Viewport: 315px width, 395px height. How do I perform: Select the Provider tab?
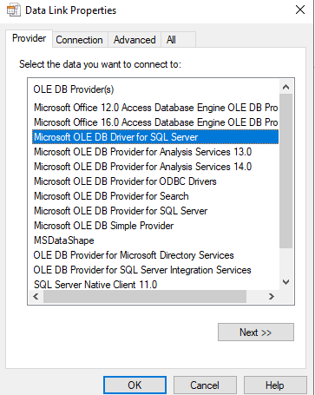[30, 38]
